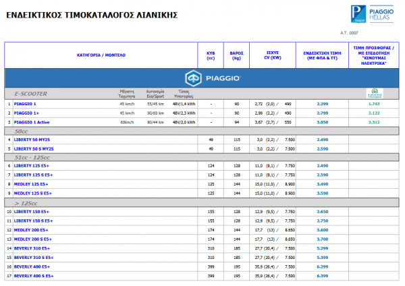Image resolution: width=405 pixels, height=286 pixels.
Task: Click the Τύπος Μπαταρίας sub-header
Action: pos(184,94)
